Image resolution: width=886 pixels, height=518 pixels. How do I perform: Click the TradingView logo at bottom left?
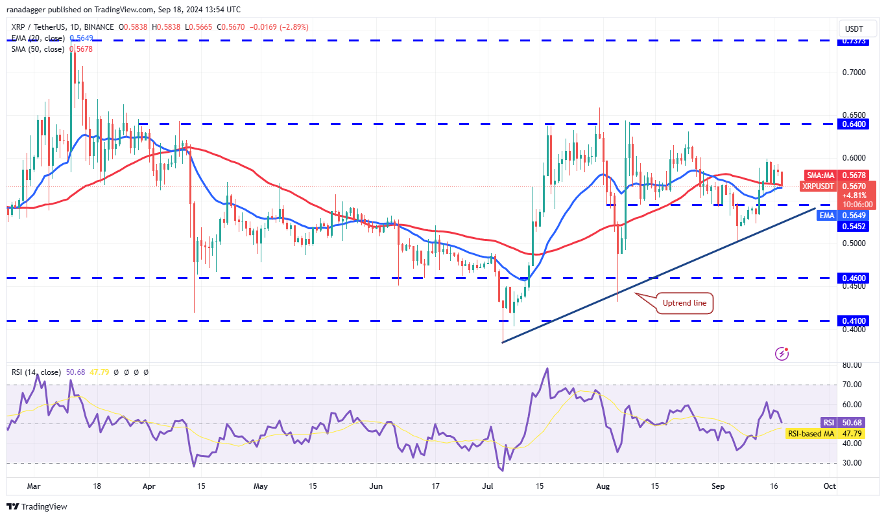pyautogui.click(x=37, y=506)
